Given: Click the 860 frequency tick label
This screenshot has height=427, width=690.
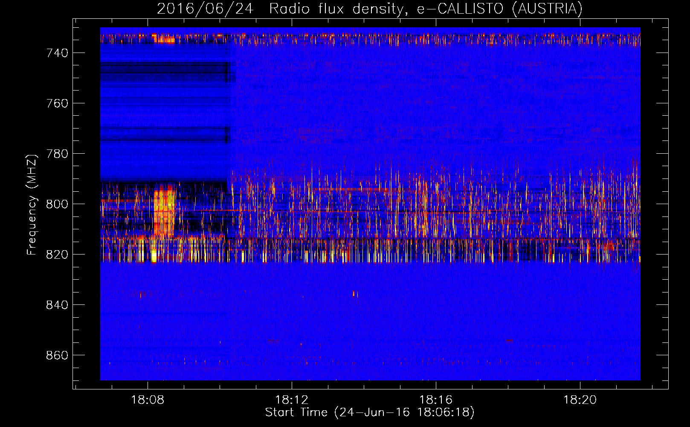Looking at the screenshot, I should tap(57, 355).
